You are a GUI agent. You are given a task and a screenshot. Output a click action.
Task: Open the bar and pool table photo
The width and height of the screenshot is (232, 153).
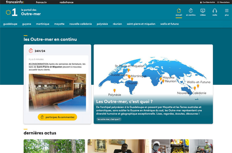point(57,93)
